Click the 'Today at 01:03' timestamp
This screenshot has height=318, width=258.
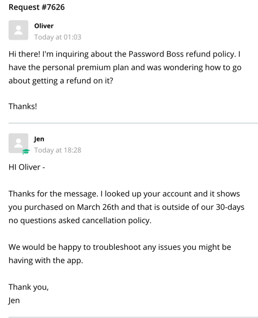[57, 37]
